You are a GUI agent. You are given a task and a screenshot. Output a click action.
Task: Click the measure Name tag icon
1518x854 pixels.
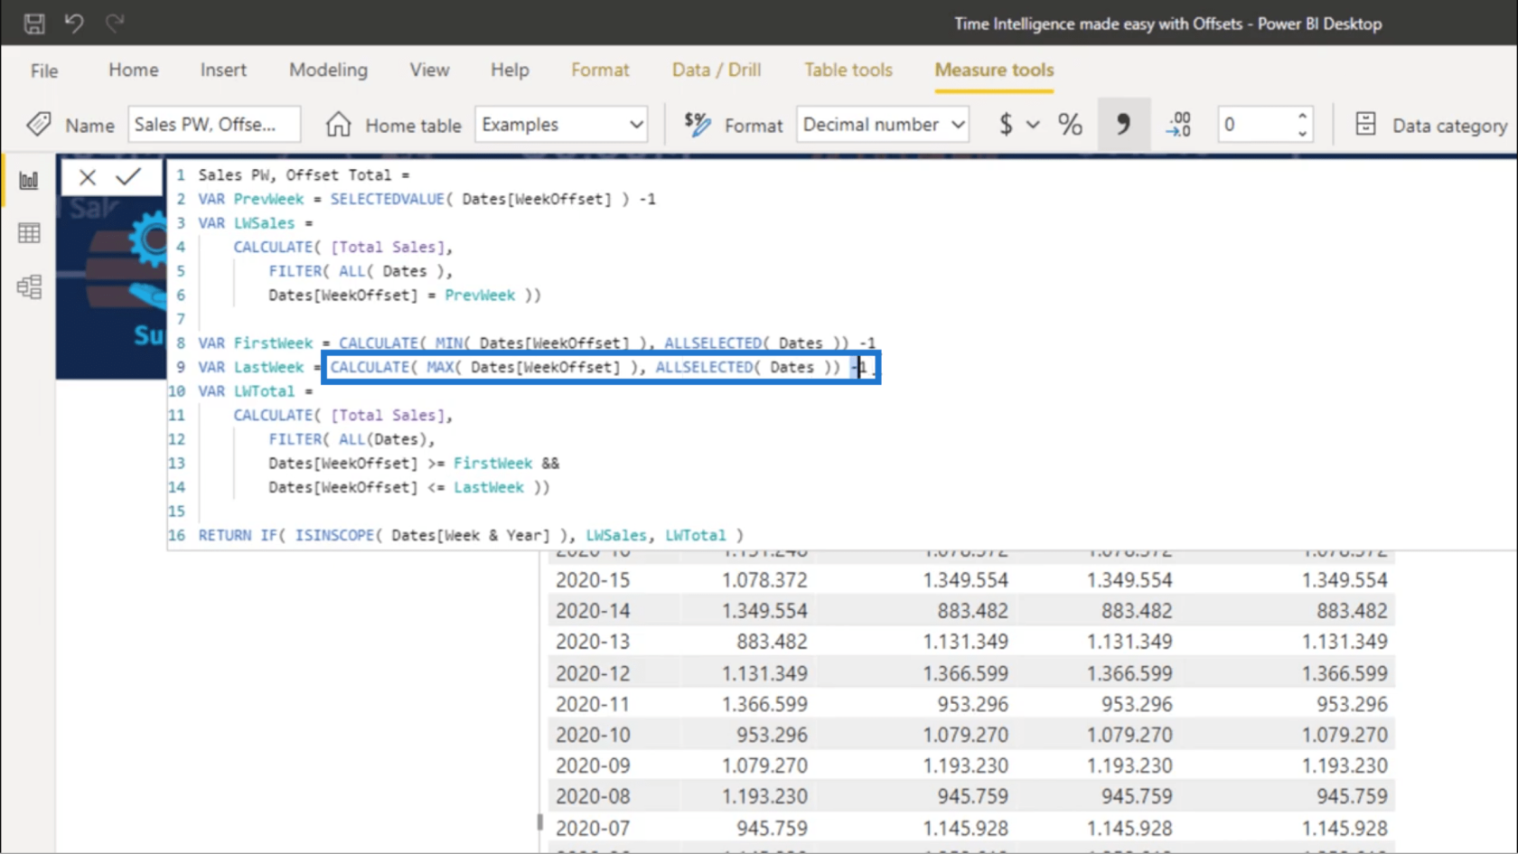39,124
